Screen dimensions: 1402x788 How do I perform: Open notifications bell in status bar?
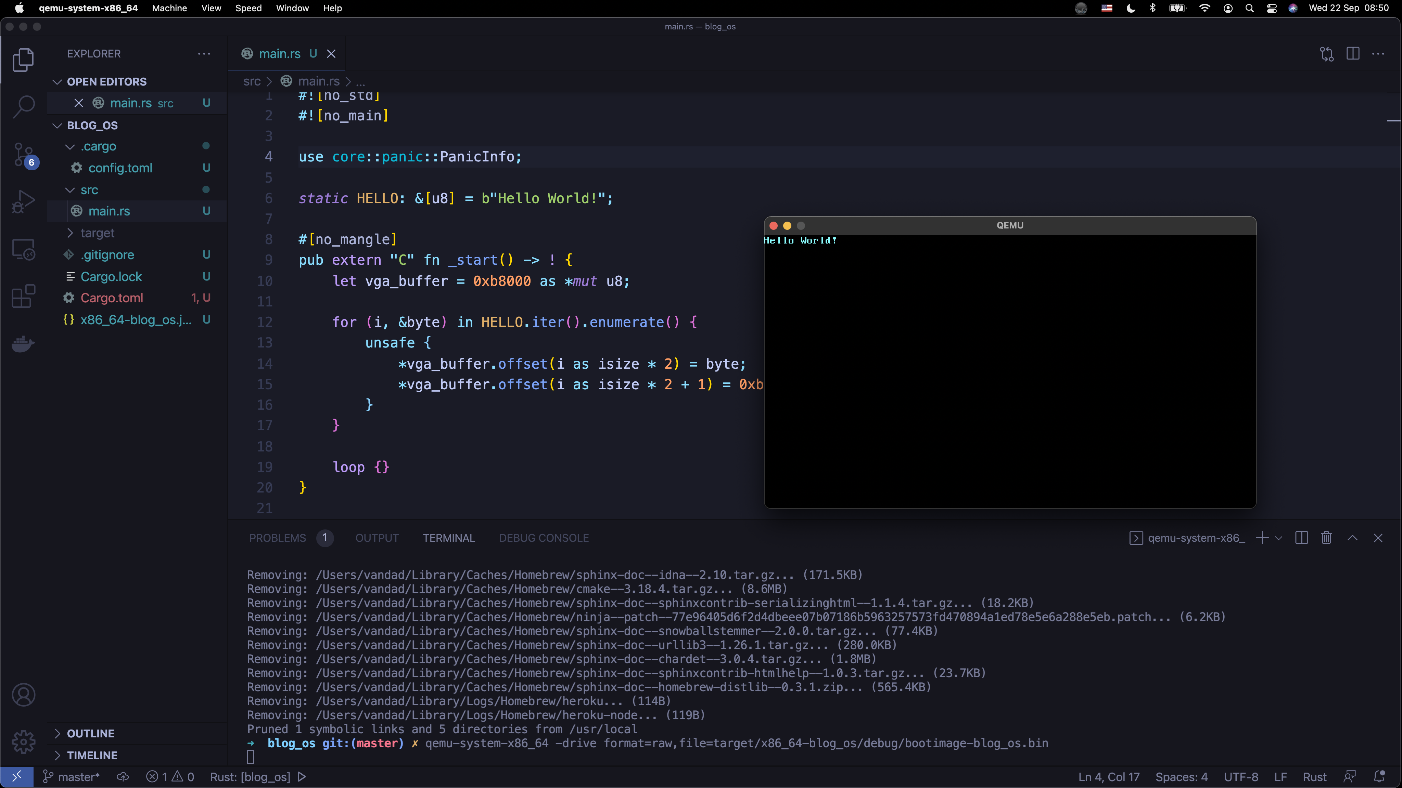pos(1379,777)
